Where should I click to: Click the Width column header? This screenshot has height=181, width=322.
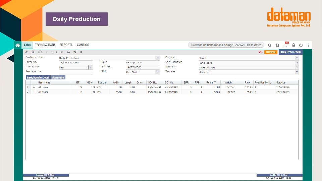click(116, 82)
